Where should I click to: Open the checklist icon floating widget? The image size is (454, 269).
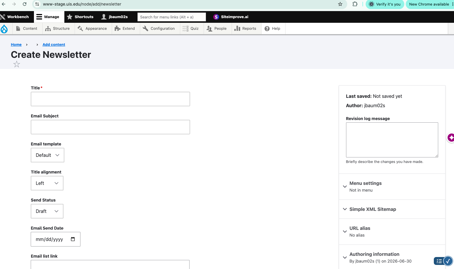point(439,261)
